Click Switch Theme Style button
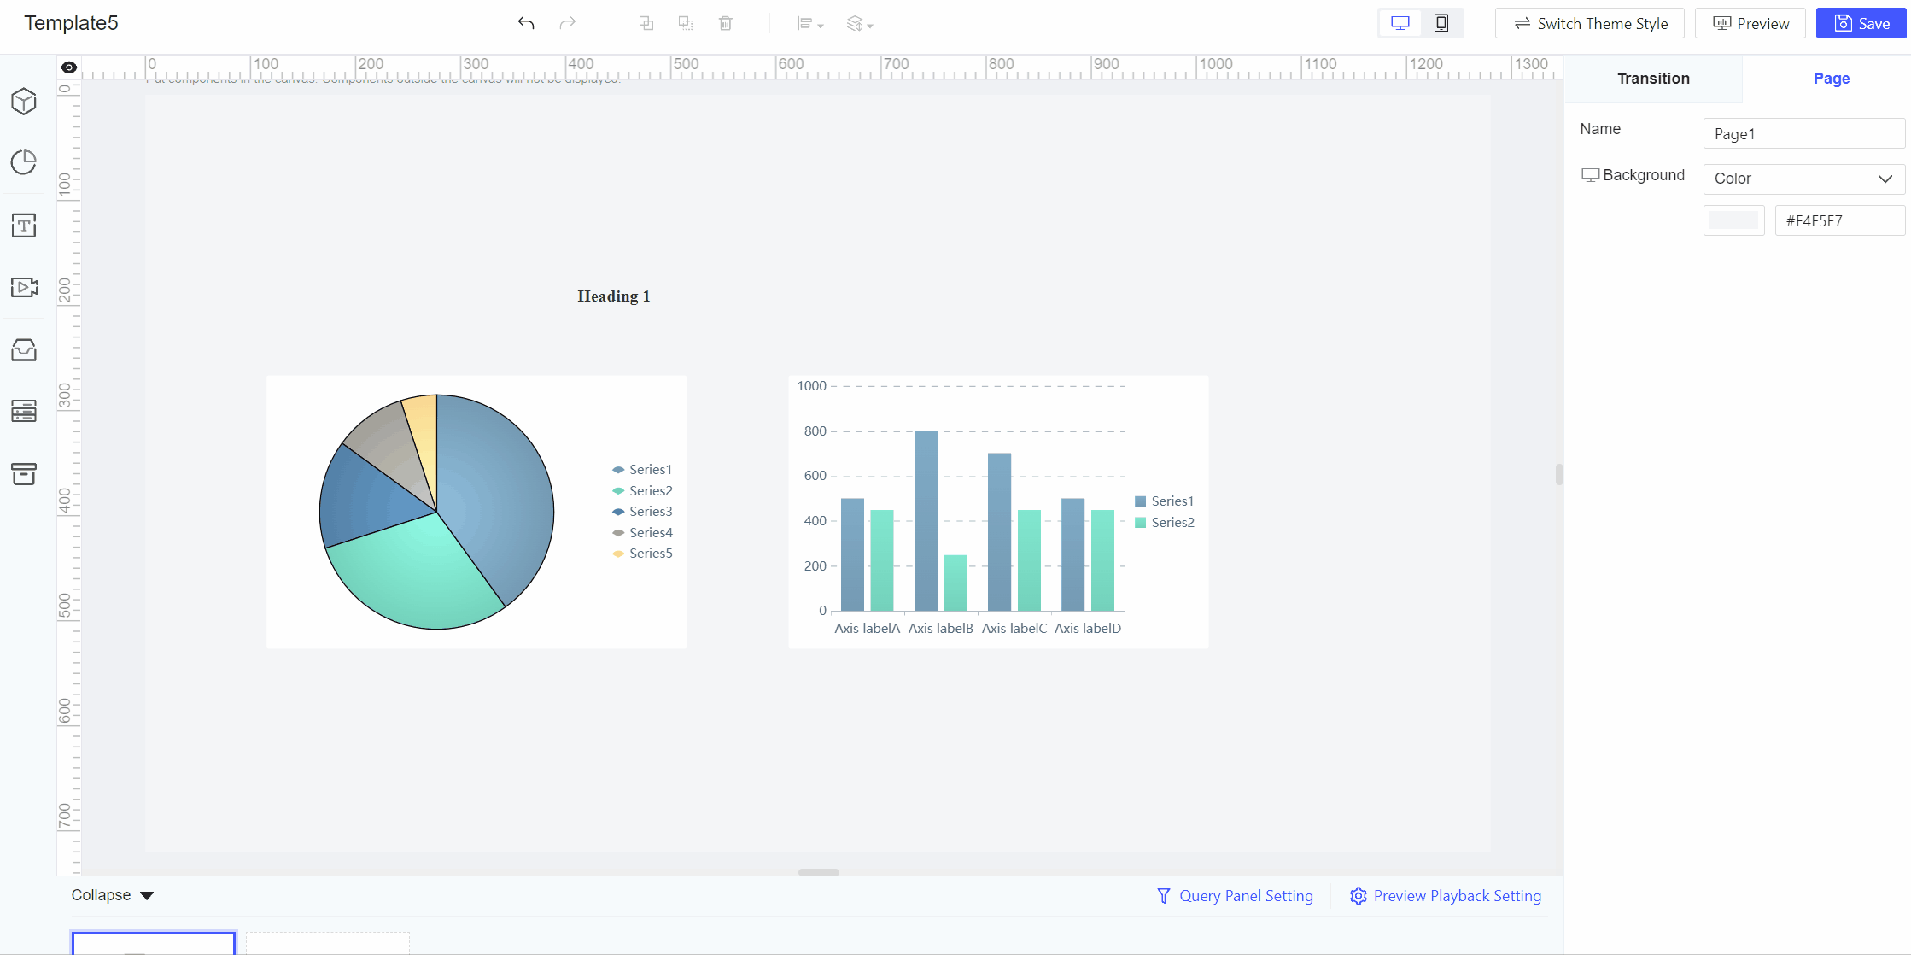 (1590, 23)
